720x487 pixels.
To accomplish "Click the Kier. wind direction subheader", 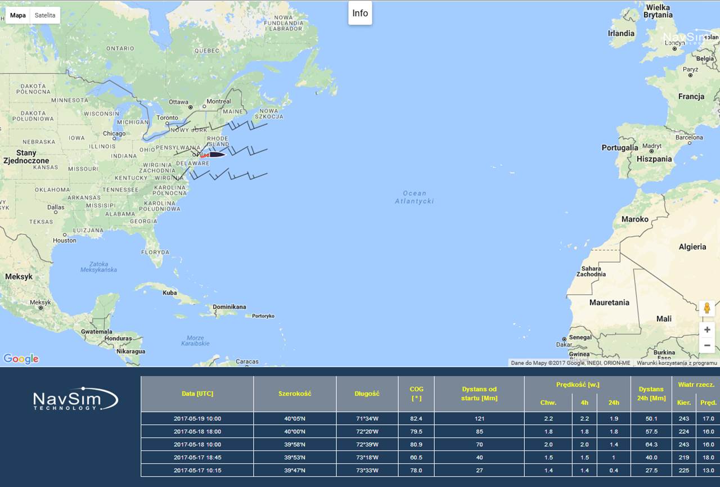I will click(x=684, y=402).
